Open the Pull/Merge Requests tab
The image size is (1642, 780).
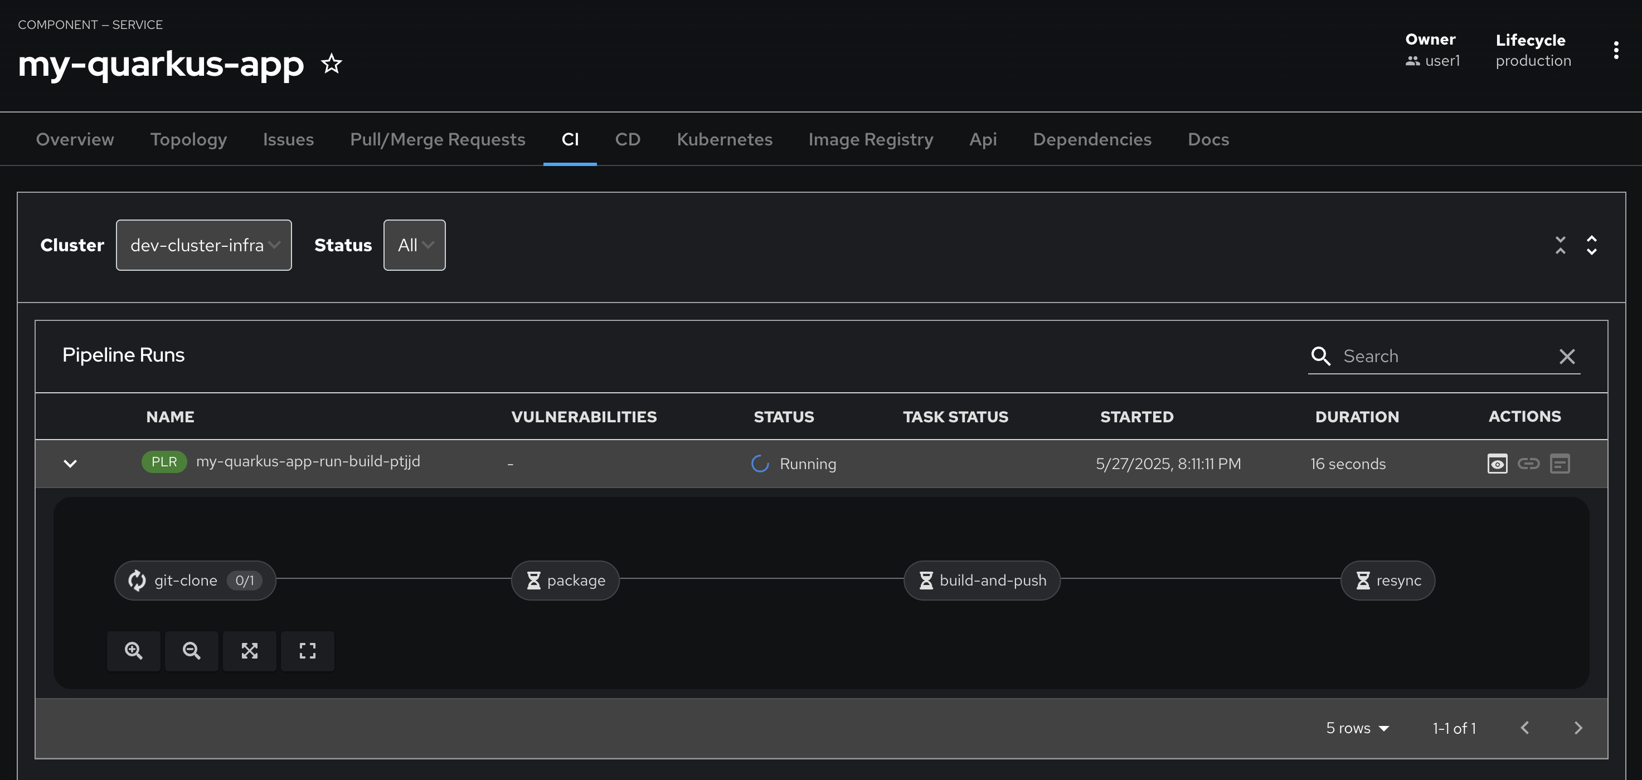(x=438, y=139)
